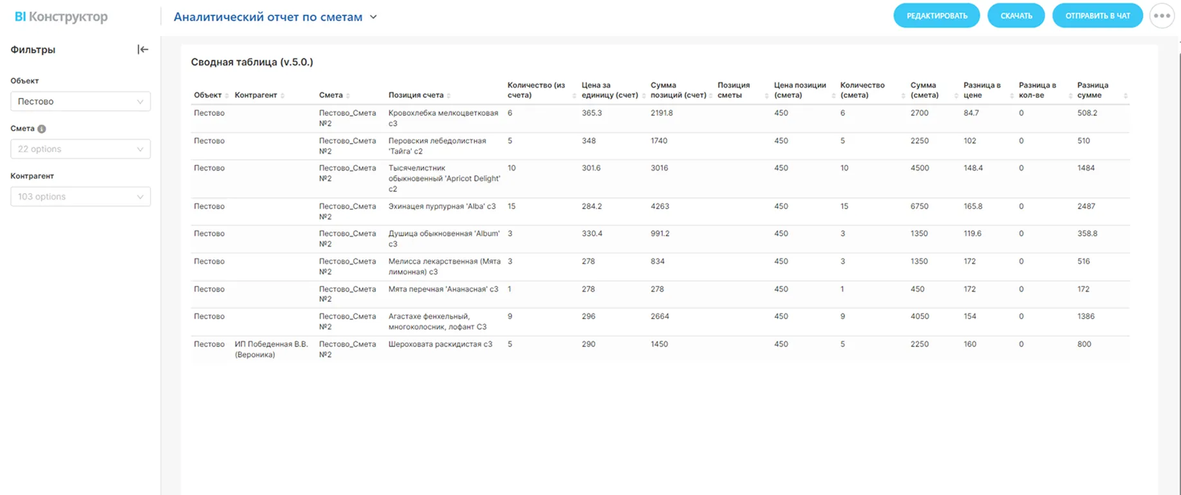1181x495 pixels.
Task: Select the ИП Победенная В.В. table cell
Action: pos(271,349)
